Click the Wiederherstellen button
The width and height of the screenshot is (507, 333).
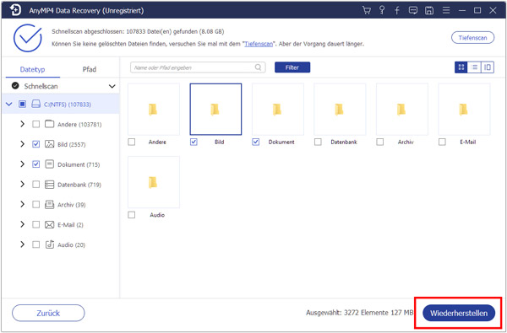coord(459,313)
